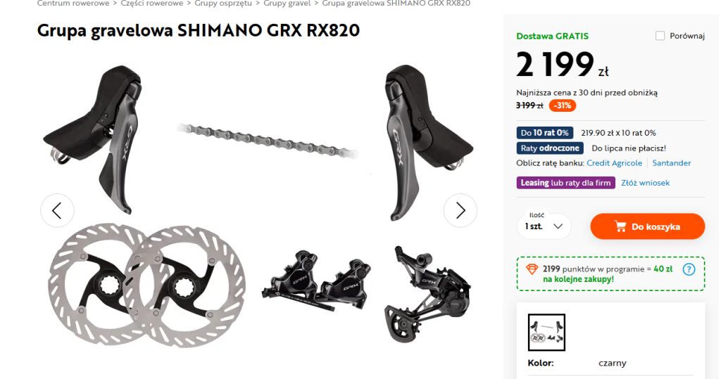
Task: Select the czarny color variant thumbnail
Action: [546, 332]
